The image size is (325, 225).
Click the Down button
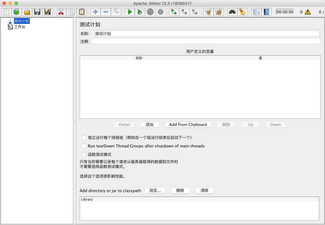click(x=275, y=124)
